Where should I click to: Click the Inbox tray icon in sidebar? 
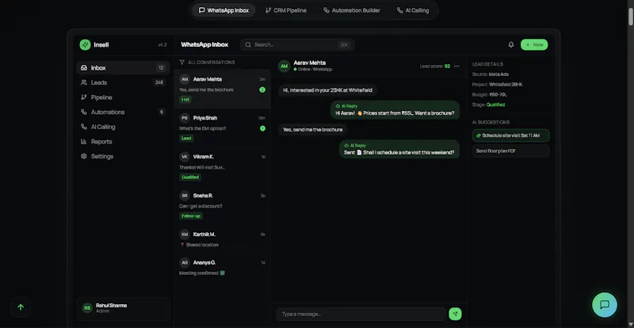coord(84,68)
